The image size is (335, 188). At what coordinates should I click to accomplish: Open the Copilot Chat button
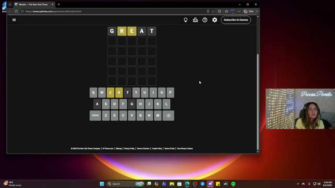[x=249, y=11]
